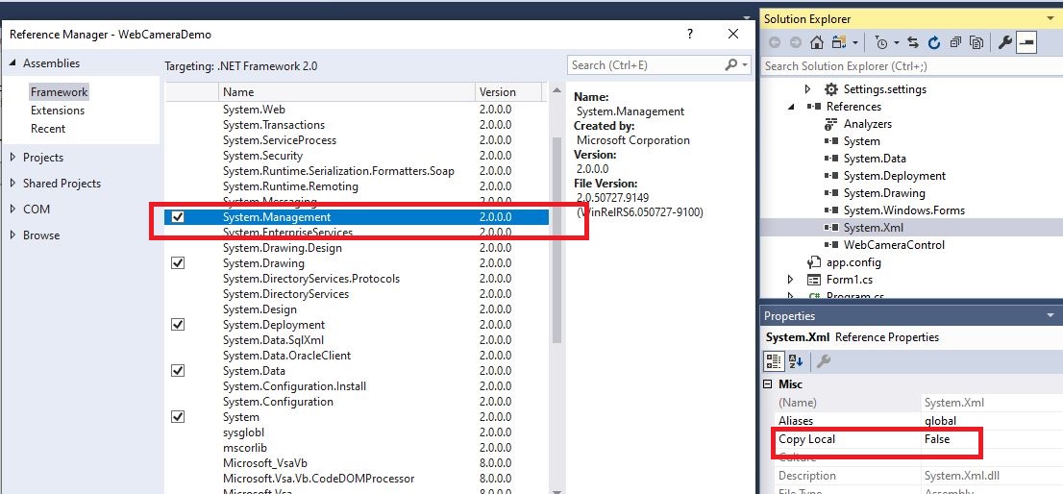Select the WebCameraControl reference
The height and width of the screenshot is (494, 1063).
click(x=894, y=245)
